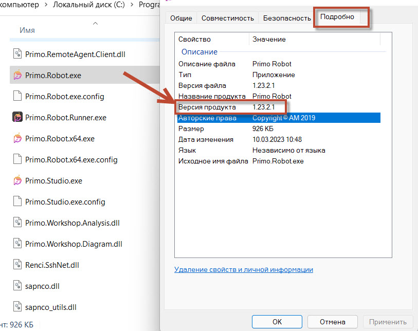The height and width of the screenshot is (331, 418).
Task: Open the Удаление свойств и личной информации link
Action: click(x=244, y=269)
